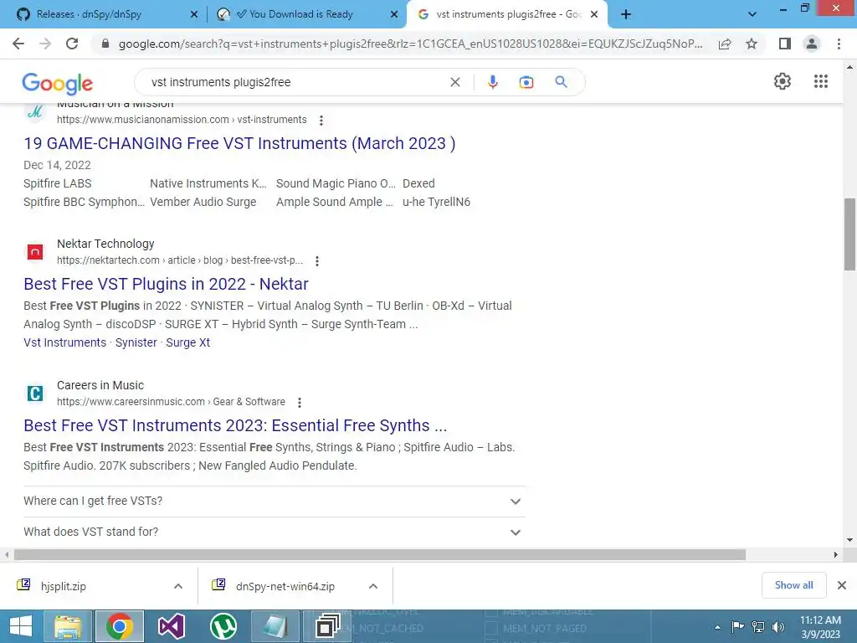Open the dnSpy-net-win64.zip download

point(285,586)
